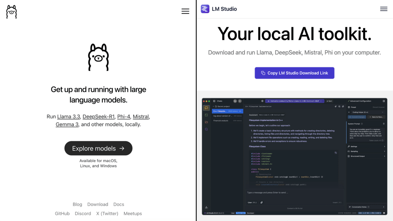Click Copy LM Studio Download Link button
This screenshot has width=393, height=221.
click(x=294, y=73)
